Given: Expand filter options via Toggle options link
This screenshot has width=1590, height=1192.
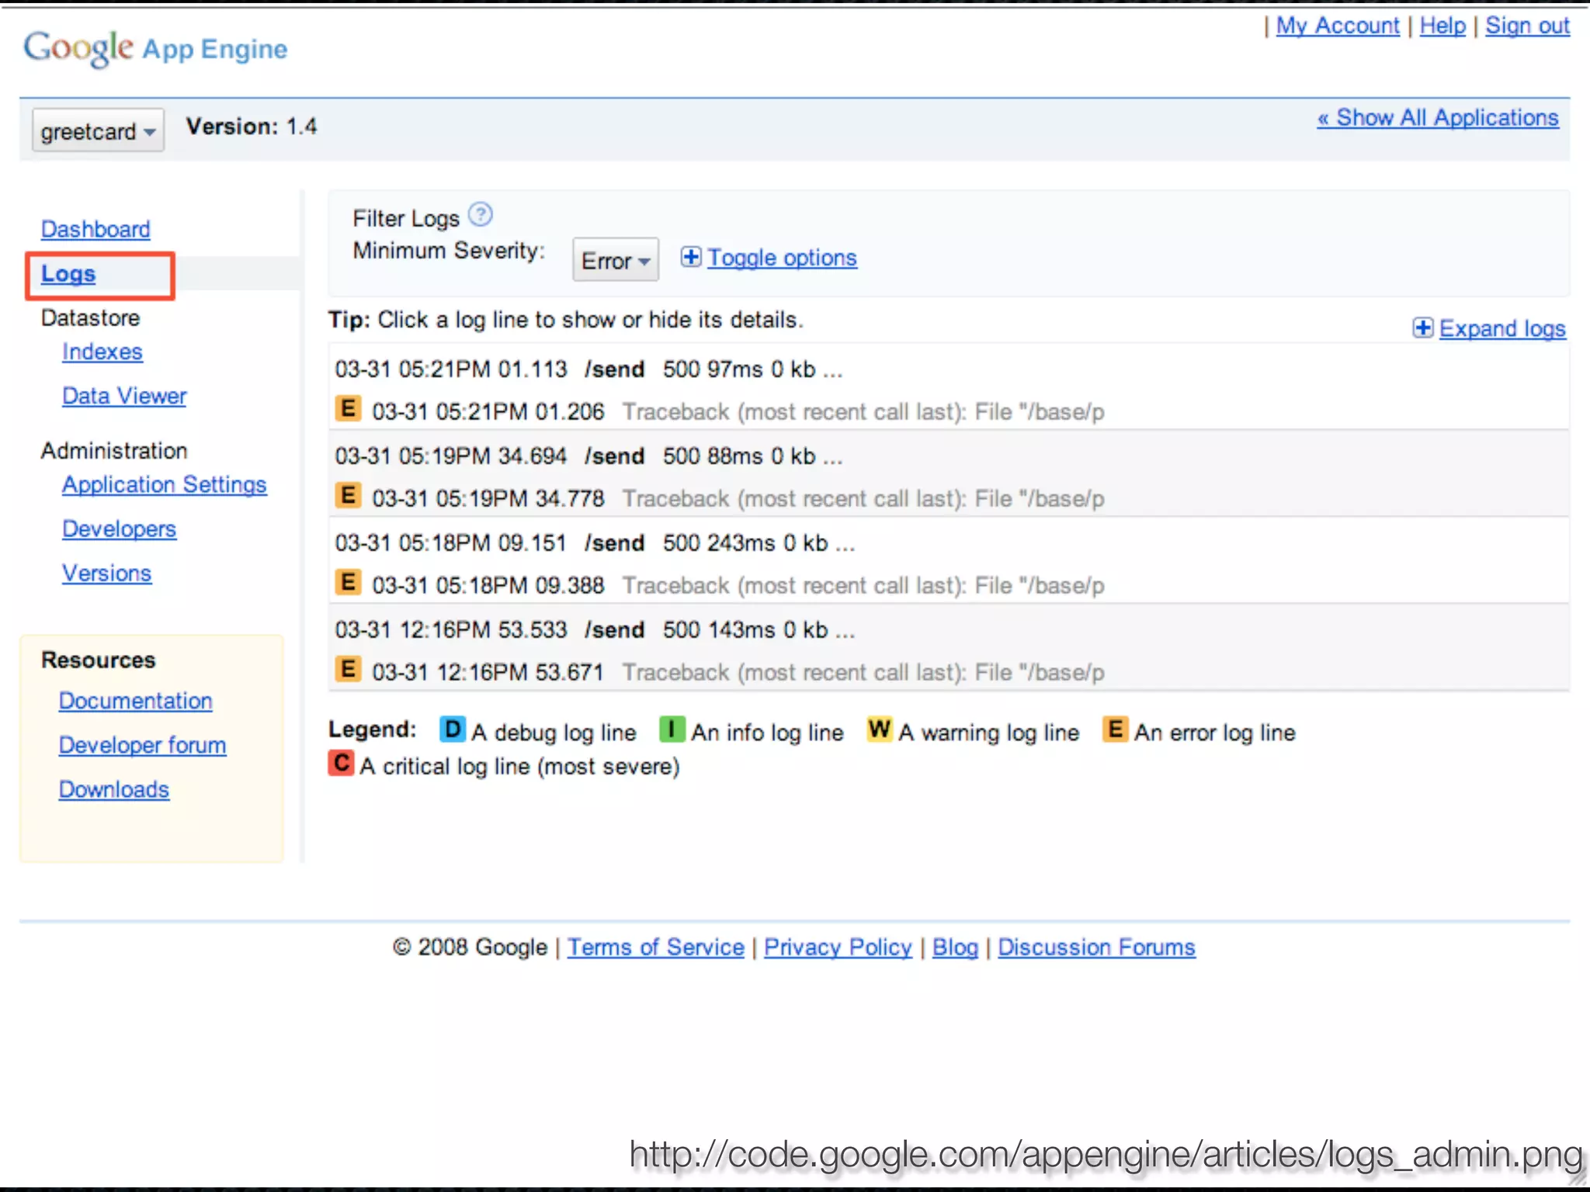Looking at the screenshot, I should 782,258.
